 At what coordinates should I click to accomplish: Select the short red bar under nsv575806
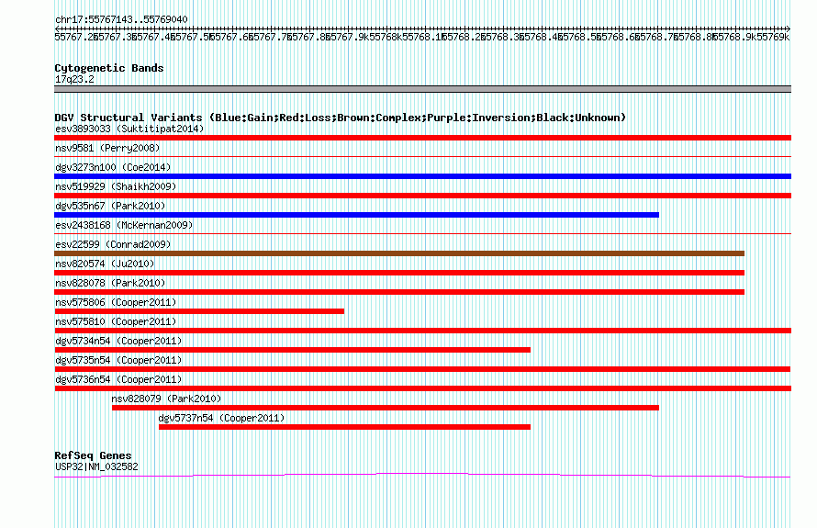pyautogui.click(x=199, y=311)
